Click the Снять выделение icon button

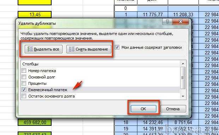[89, 49]
